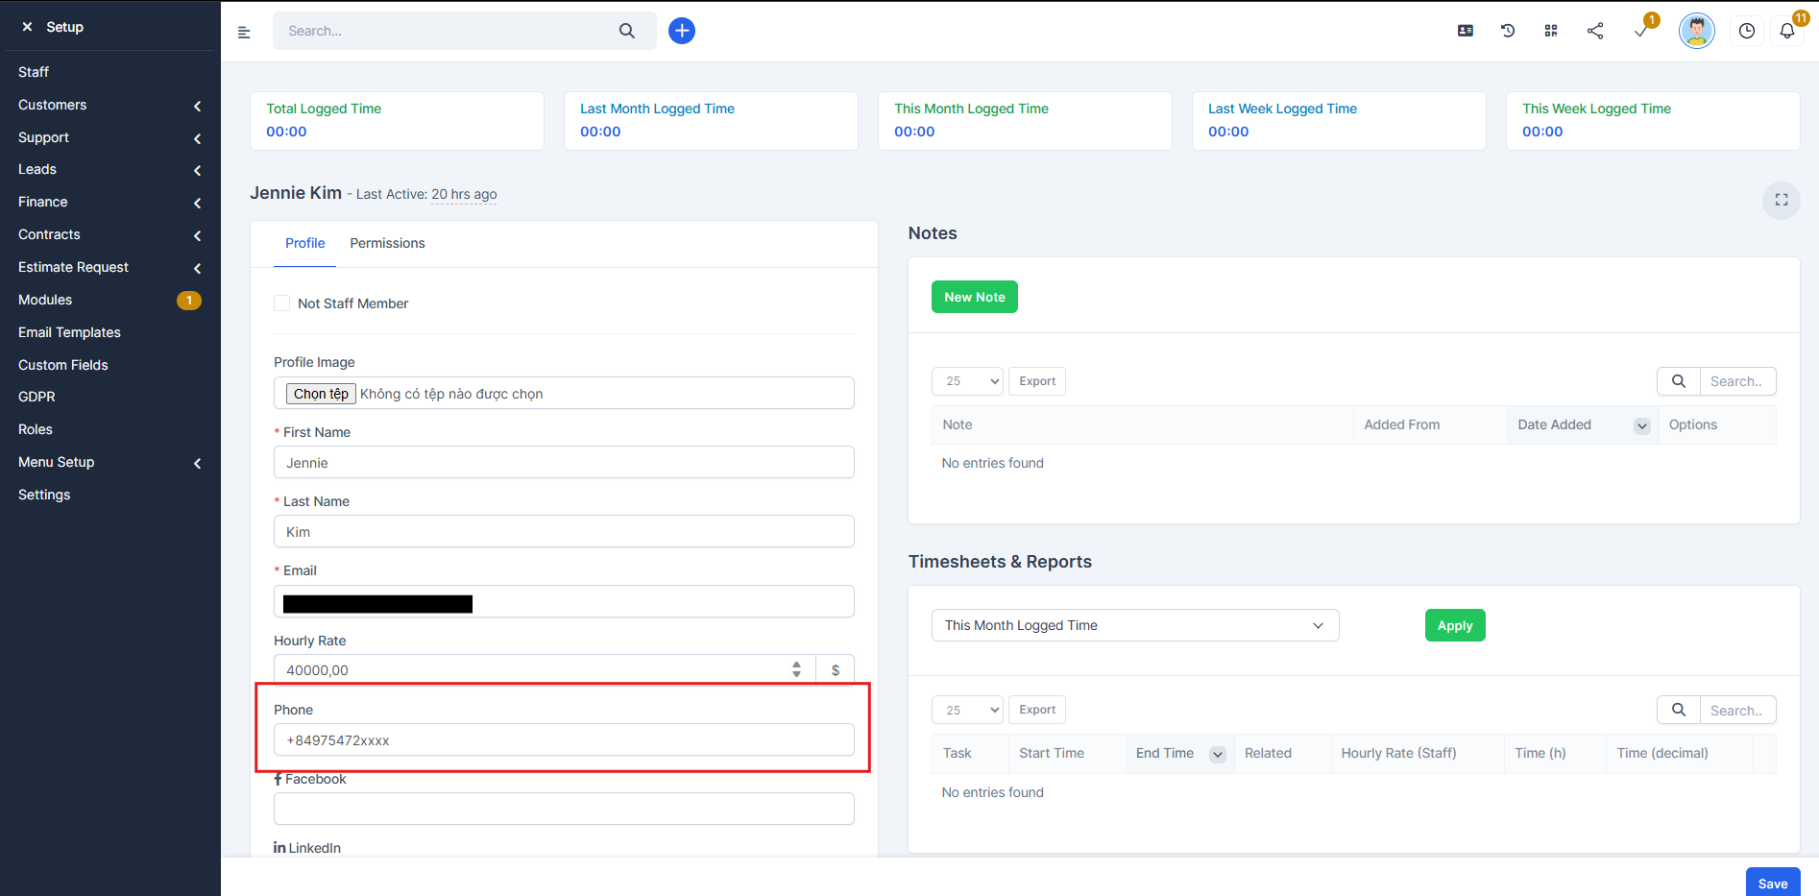The height and width of the screenshot is (896, 1819).
Task: Click the fullscreen expand icon near Notes
Action: point(1781,200)
